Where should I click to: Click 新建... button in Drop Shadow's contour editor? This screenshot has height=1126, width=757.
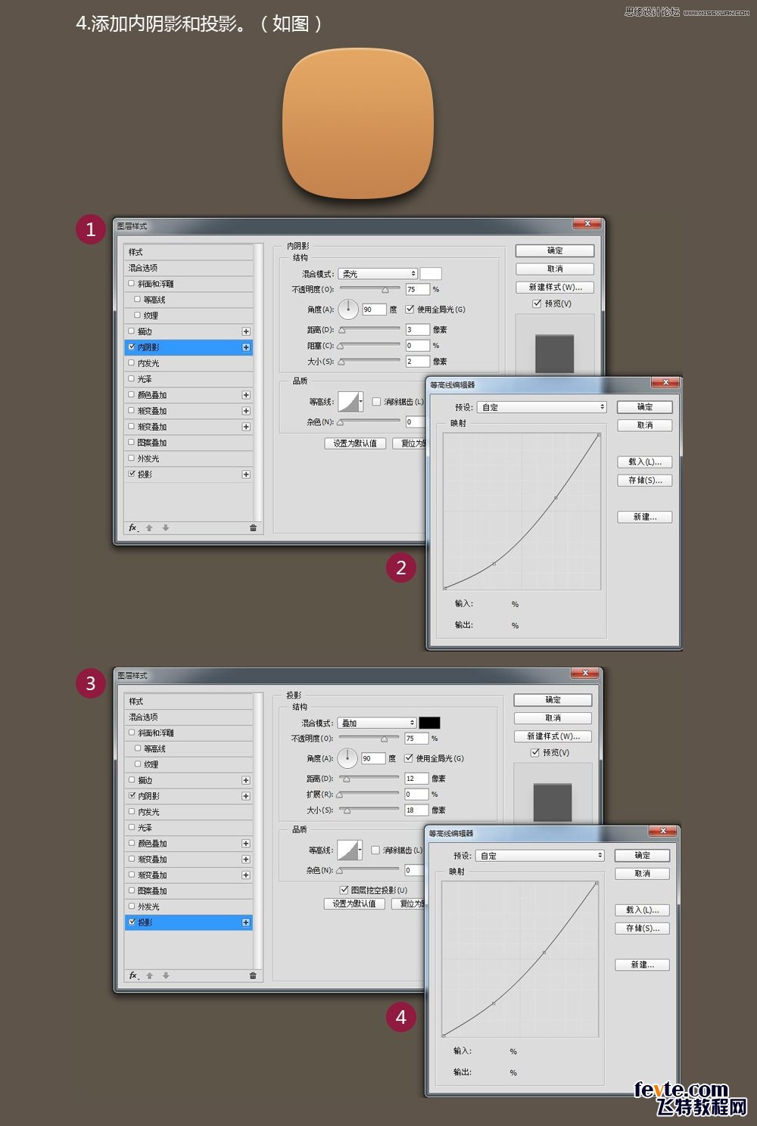pyautogui.click(x=643, y=964)
